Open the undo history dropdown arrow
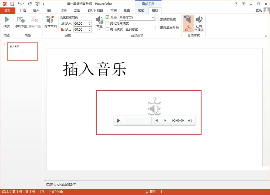270x195 pixels. point(24,4)
